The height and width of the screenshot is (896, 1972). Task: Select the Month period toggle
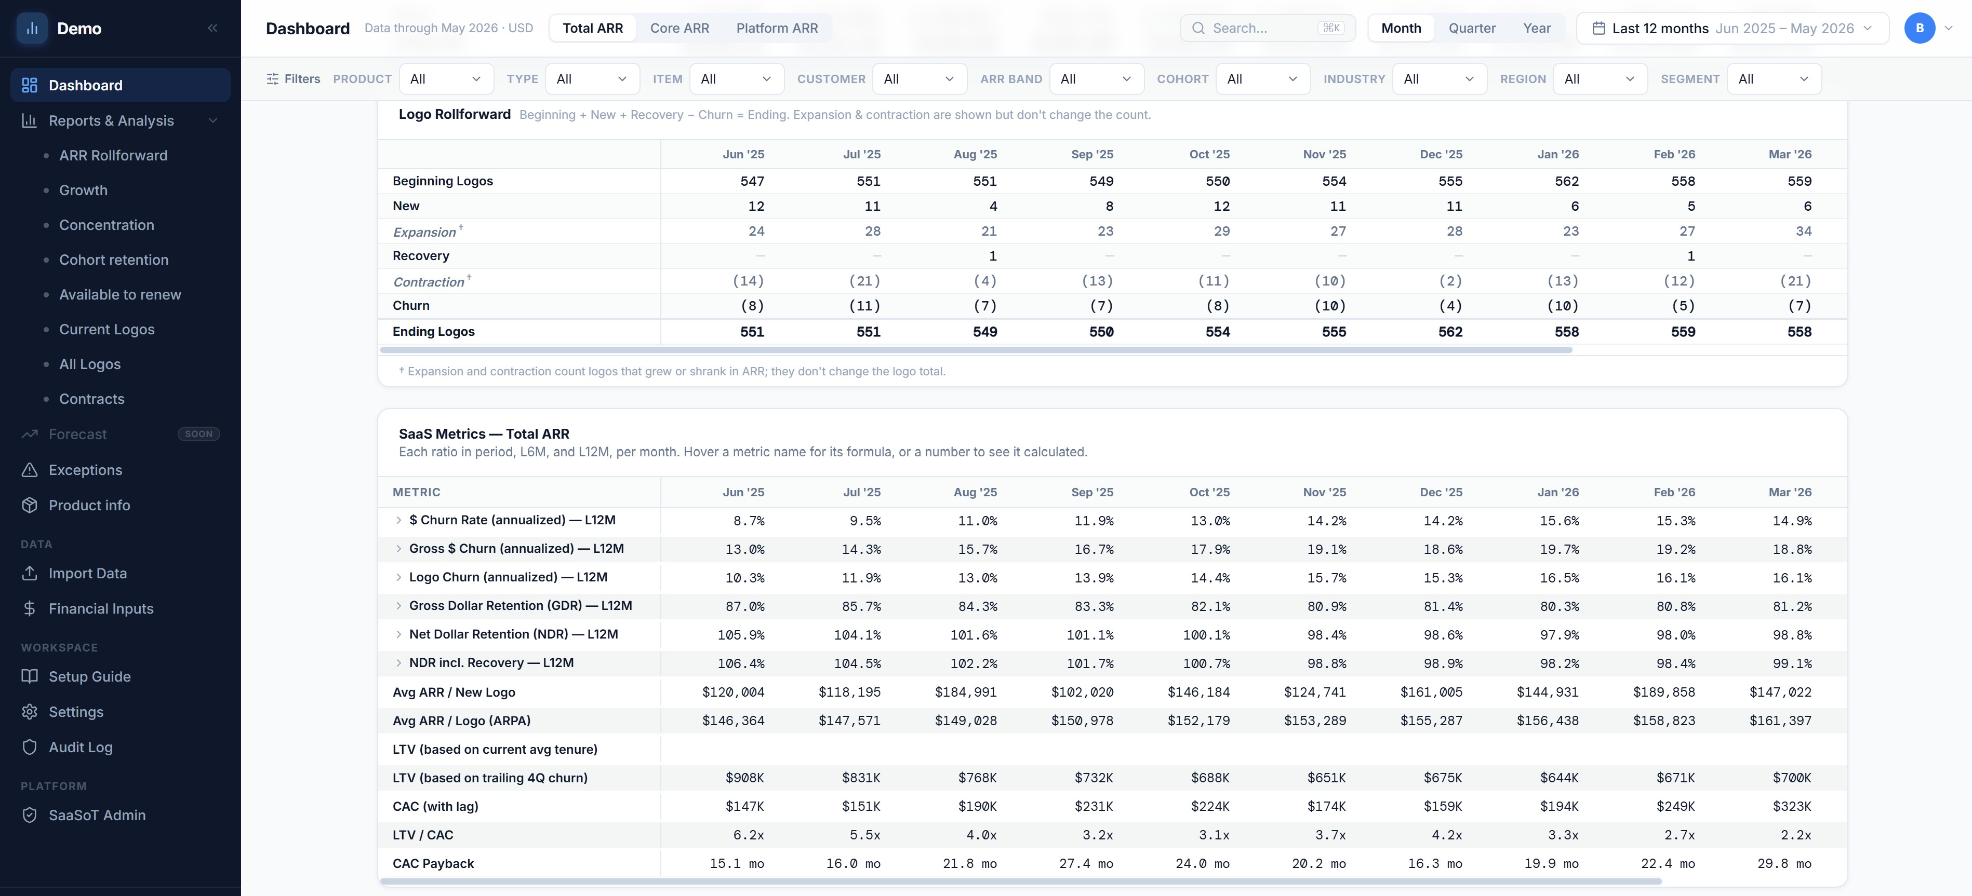(1401, 29)
